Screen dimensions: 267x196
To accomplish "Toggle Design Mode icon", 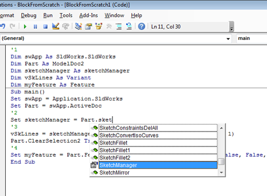I will (56, 26).
